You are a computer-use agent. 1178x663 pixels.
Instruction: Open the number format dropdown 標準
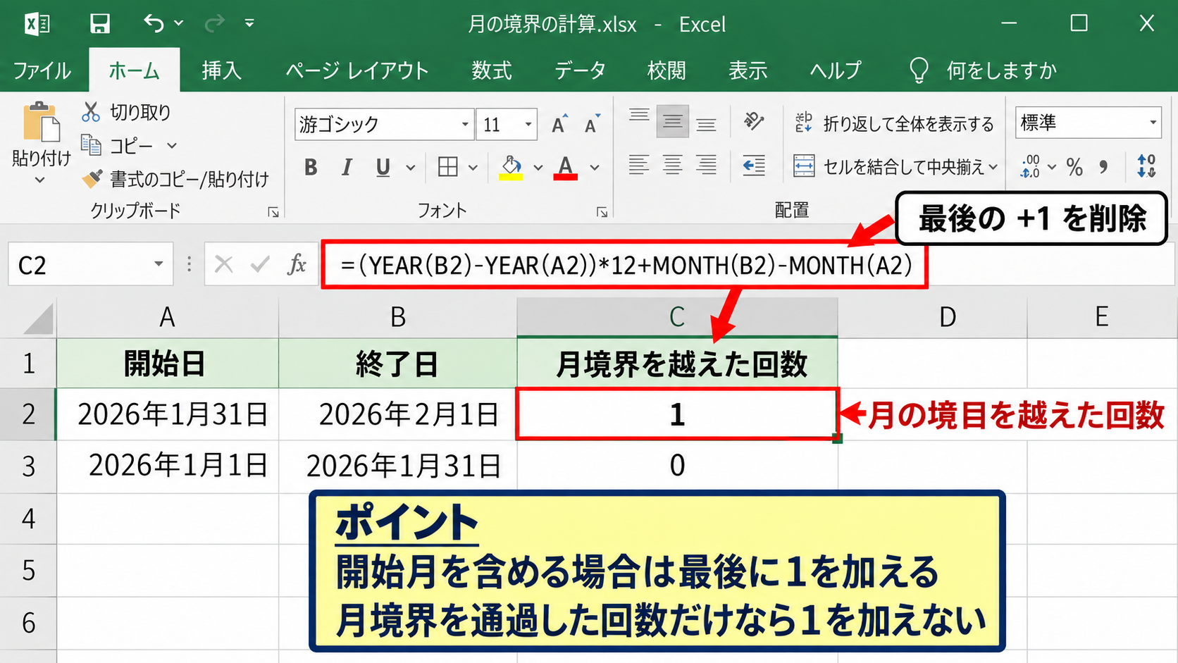[x=1153, y=123]
